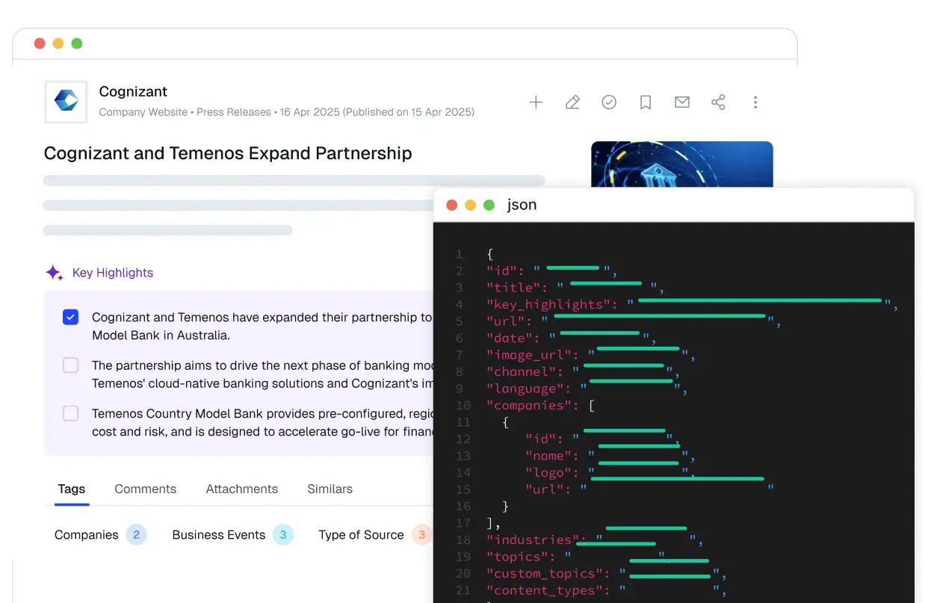This screenshot has width=928, height=603.
Task: Click the article banking thumbnail image
Action: pyautogui.click(x=682, y=164)
